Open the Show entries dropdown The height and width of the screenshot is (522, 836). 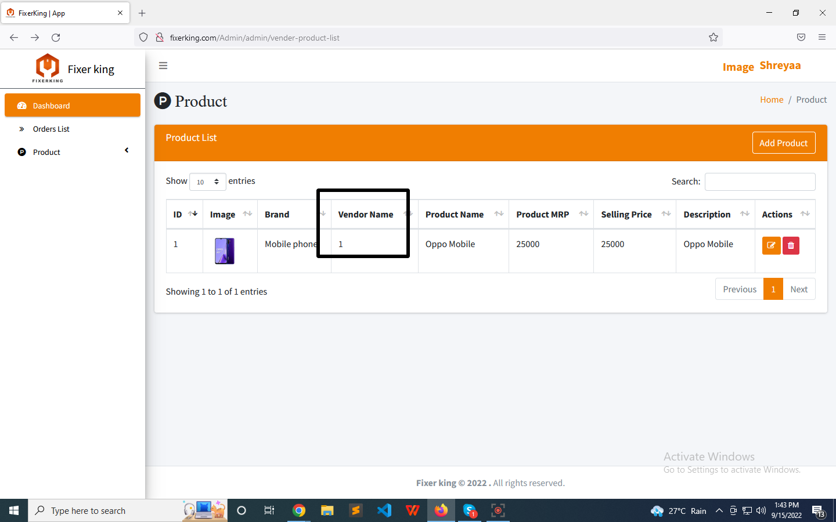click(207, 182)
